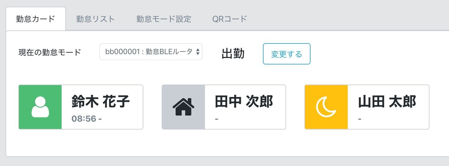449x166 pixels.
Task: Open the 勤怠リスト tab
Action: pos(95,19)
